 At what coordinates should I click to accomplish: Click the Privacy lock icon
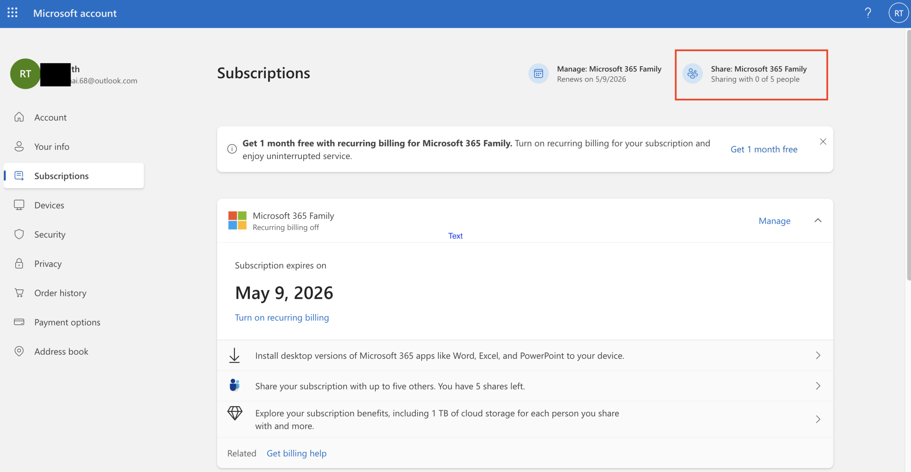pyautogui.click(x=19, y=263)
